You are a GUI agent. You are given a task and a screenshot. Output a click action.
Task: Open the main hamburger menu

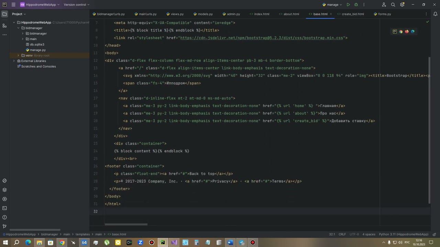point(13,5)
